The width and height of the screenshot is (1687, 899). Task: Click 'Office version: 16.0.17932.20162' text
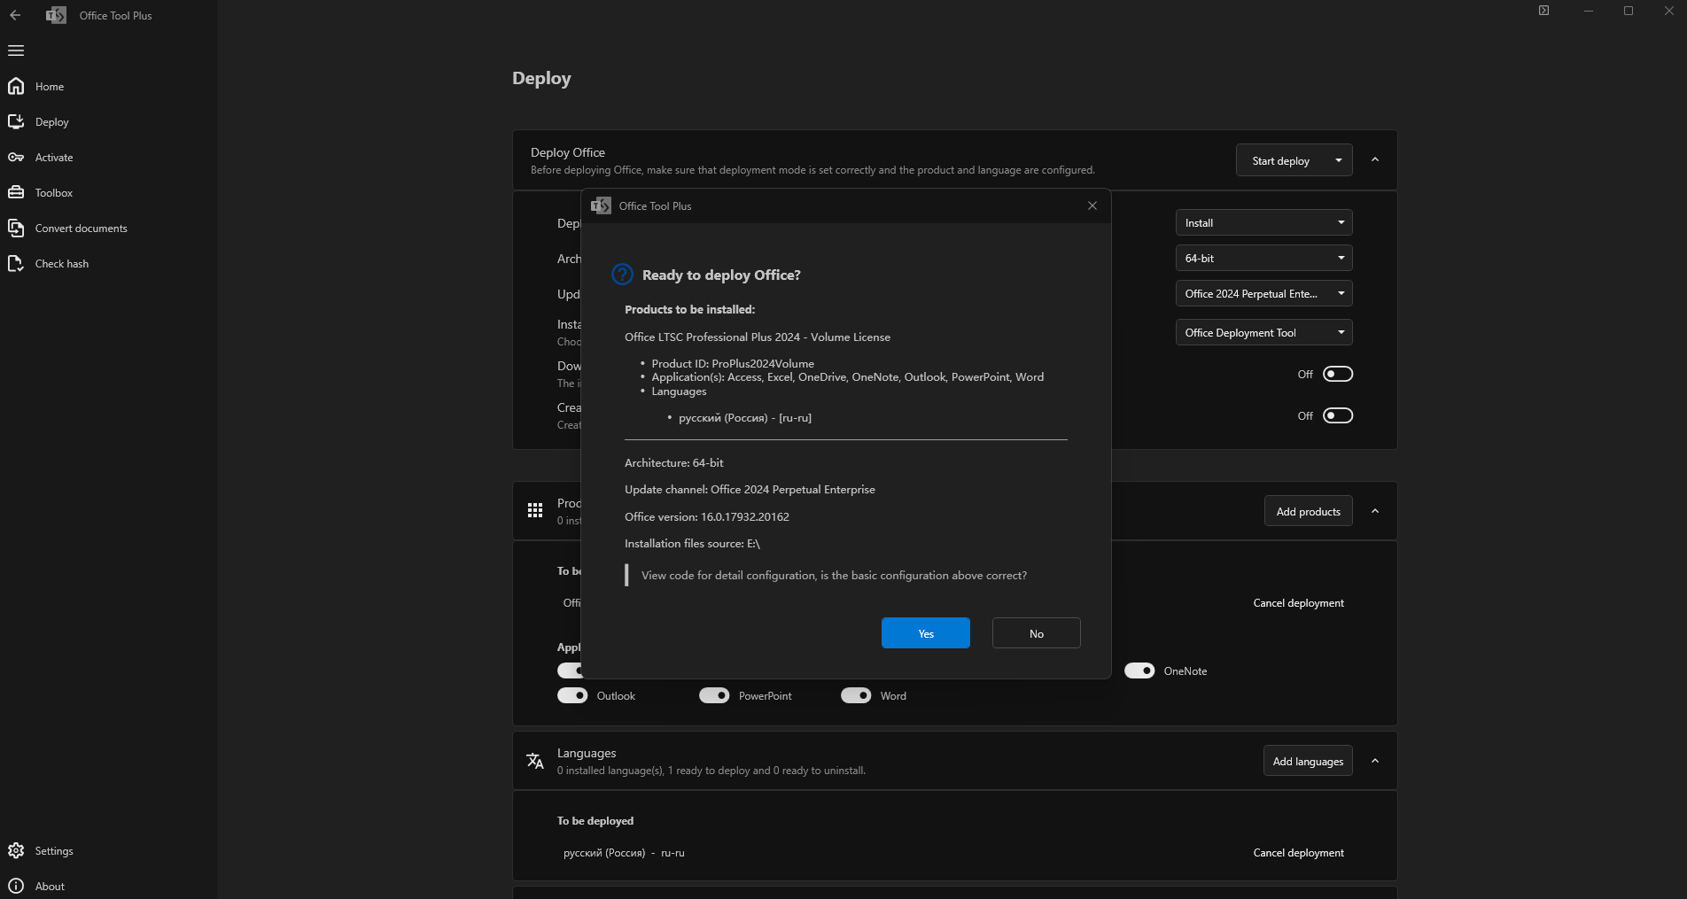point(707,516)
